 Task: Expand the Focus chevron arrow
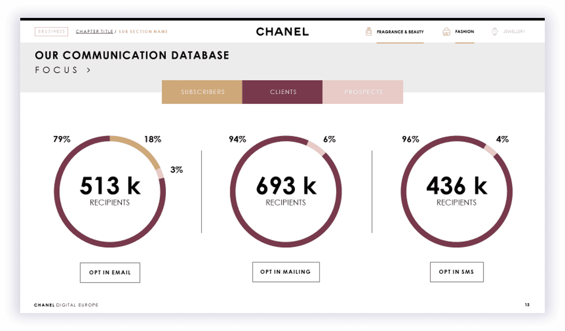[89, 70]
